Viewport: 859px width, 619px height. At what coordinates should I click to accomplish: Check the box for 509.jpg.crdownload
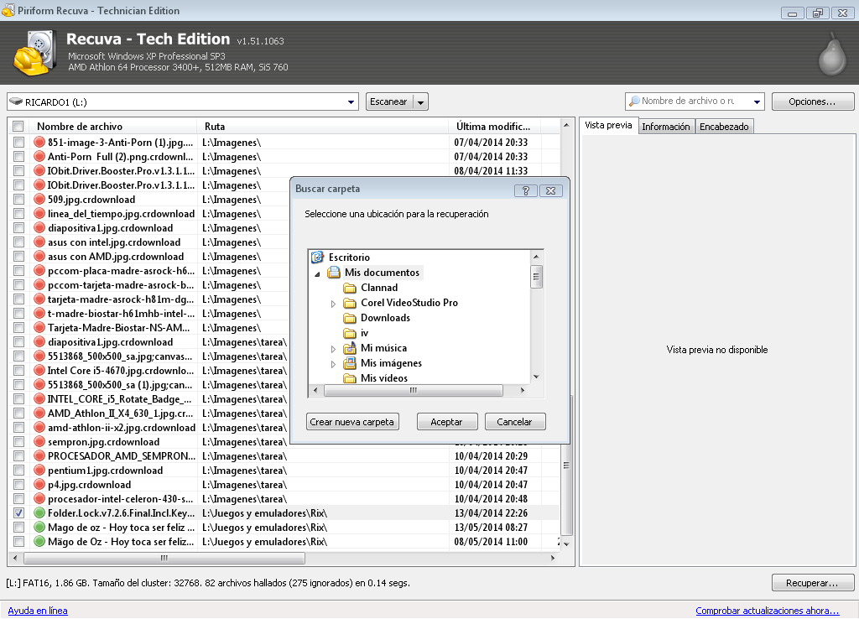click(18, 200)
